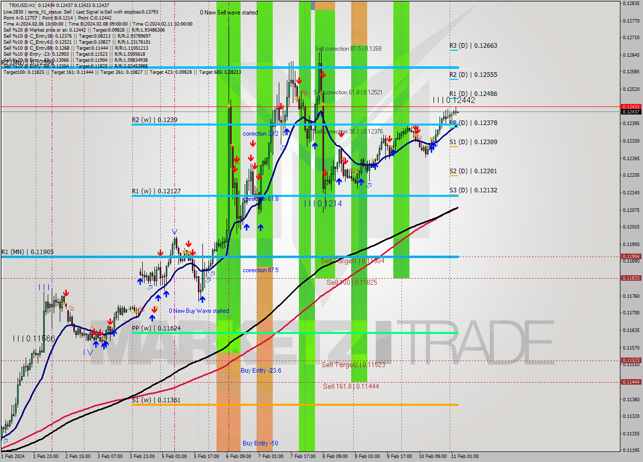
Task: Click the Sell 161.8 | 0.11444 label
Action: click(351, 387)
